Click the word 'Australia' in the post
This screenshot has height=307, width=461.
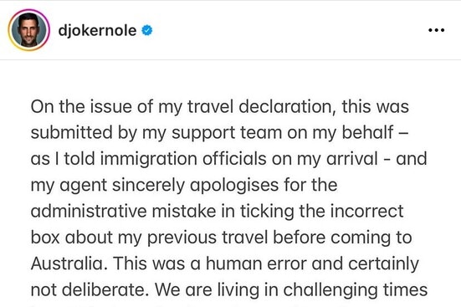click(x=67, y=264)
